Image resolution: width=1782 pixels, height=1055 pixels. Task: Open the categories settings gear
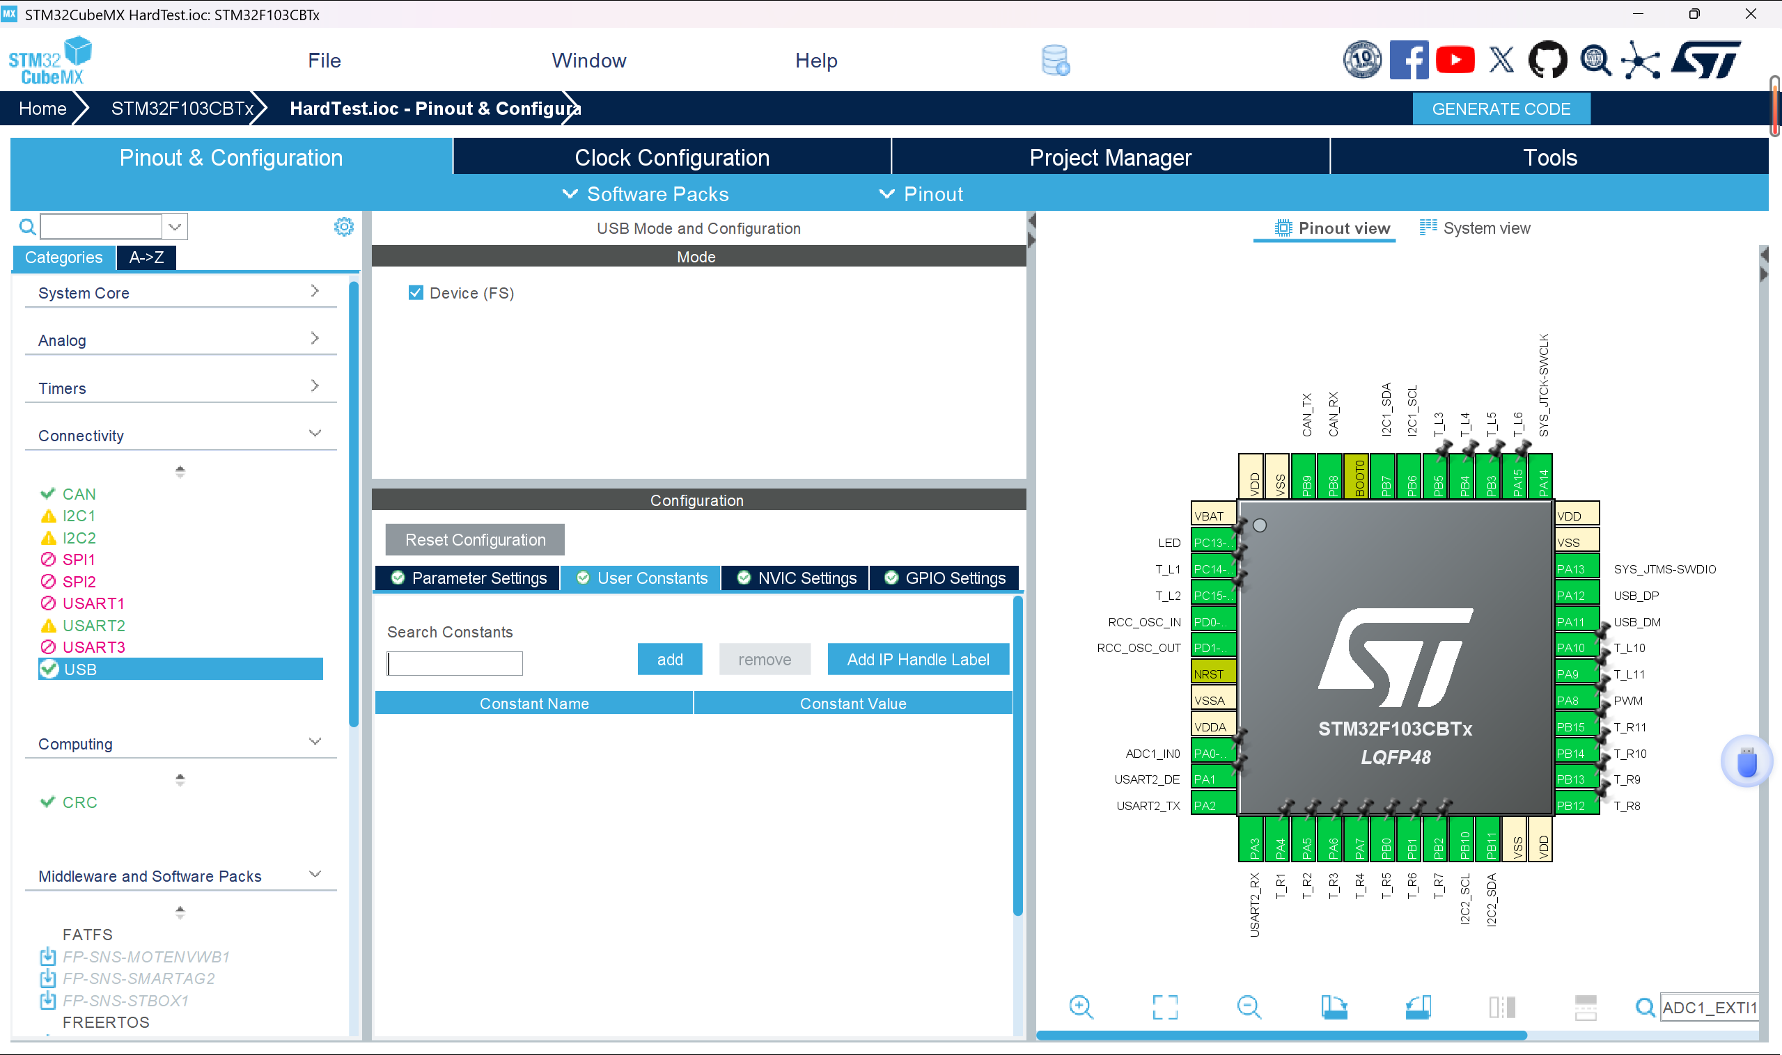[x=343, y=227]
